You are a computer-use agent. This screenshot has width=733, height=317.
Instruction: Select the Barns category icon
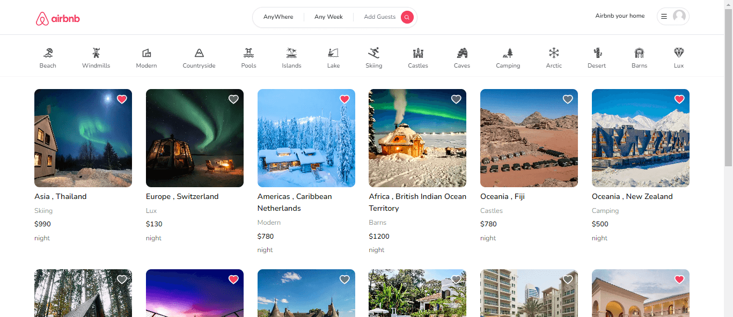tap(639, 53)
